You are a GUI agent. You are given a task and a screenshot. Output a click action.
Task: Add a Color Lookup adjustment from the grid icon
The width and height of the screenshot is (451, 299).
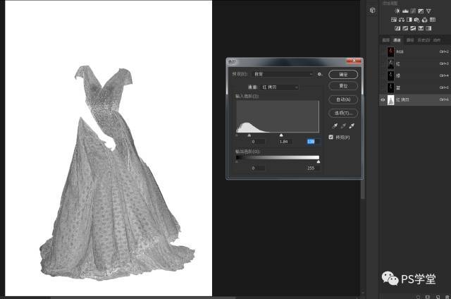432,20
